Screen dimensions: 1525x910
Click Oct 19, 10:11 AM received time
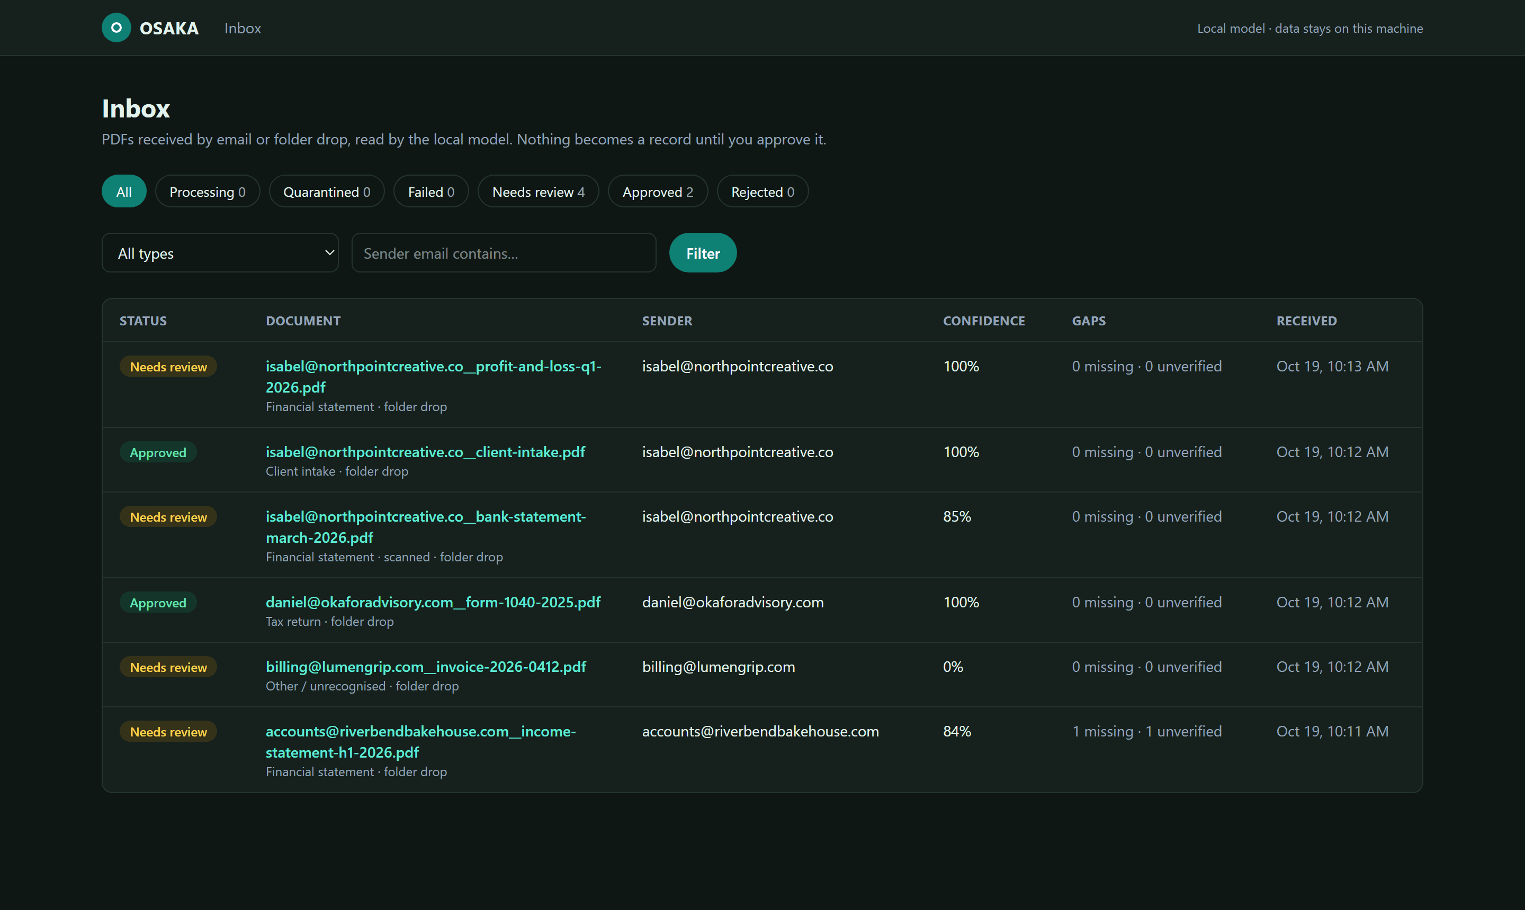1332,731
